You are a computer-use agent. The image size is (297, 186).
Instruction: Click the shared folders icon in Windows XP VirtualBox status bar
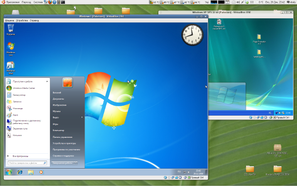262,118
